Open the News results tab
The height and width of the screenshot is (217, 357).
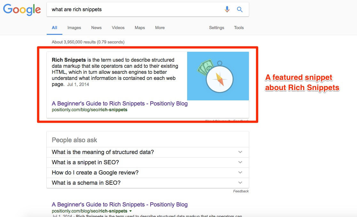96,28
